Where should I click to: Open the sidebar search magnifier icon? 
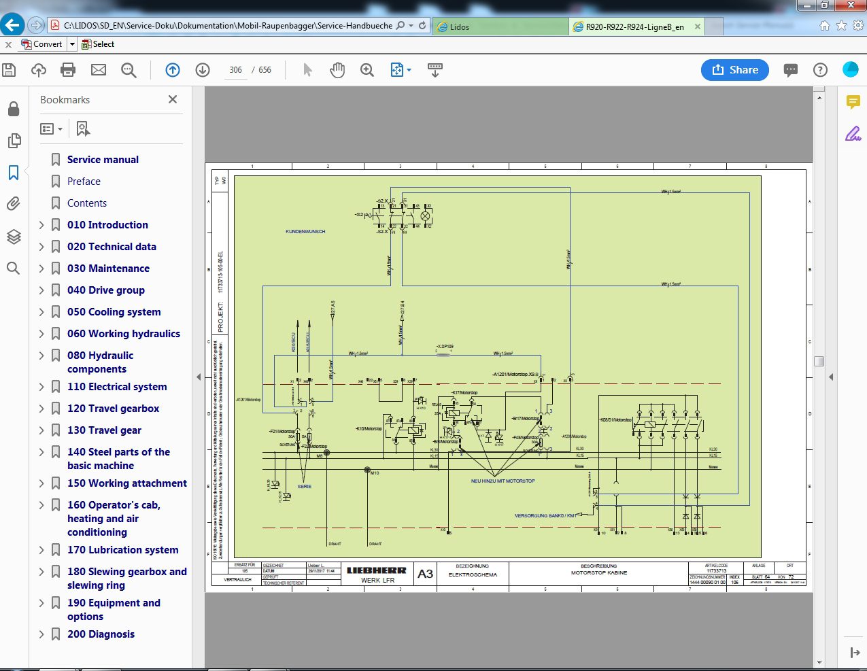point(13,269)
